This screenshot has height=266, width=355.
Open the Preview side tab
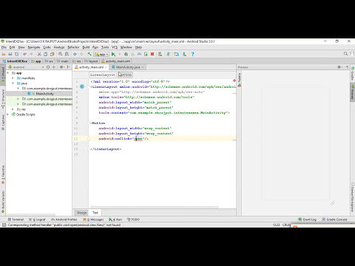click(353, 92)
